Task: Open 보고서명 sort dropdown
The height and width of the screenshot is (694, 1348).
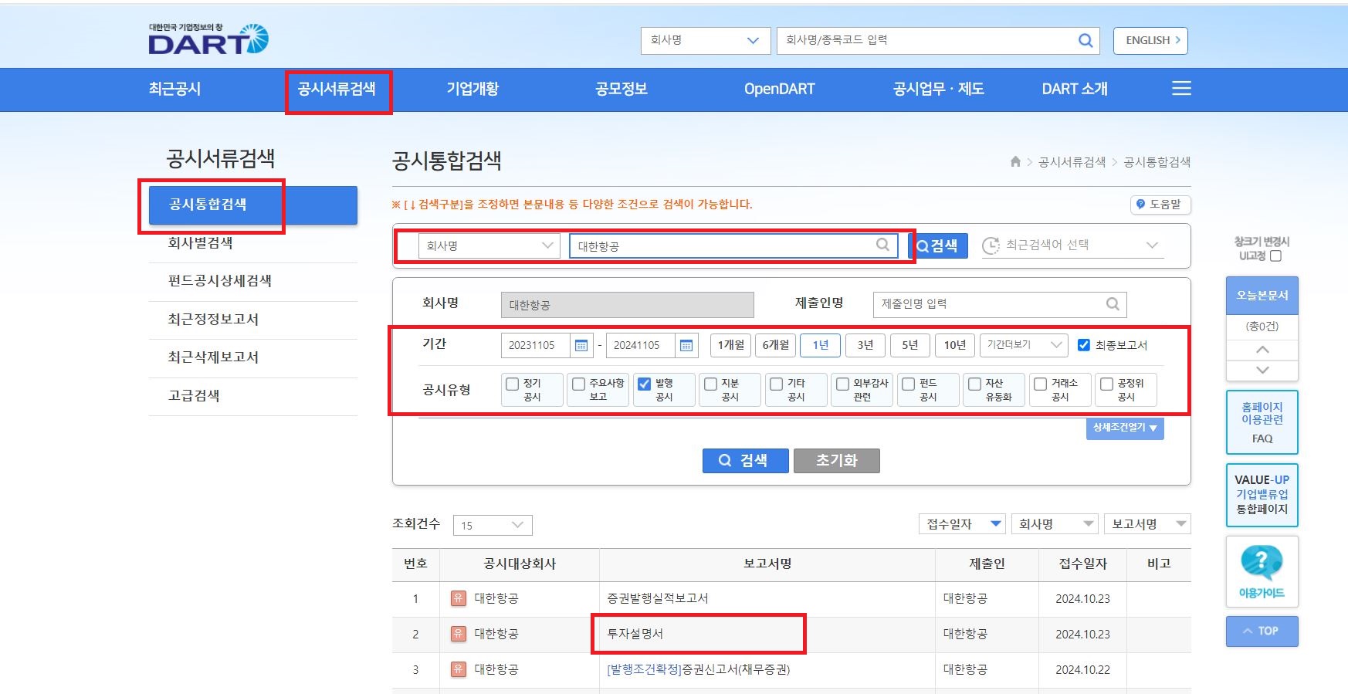Action: [x=1147, y=524]
